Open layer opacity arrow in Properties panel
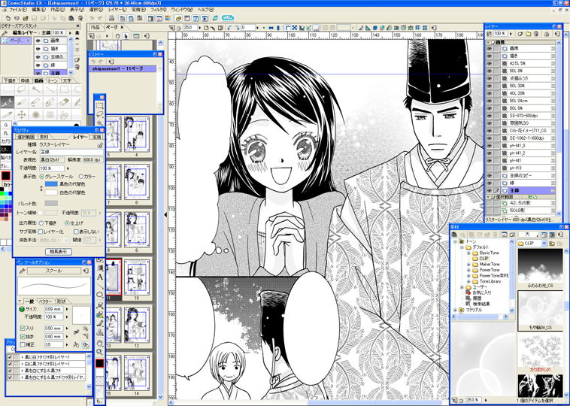 pyautogui.click(x=68, y=168)
